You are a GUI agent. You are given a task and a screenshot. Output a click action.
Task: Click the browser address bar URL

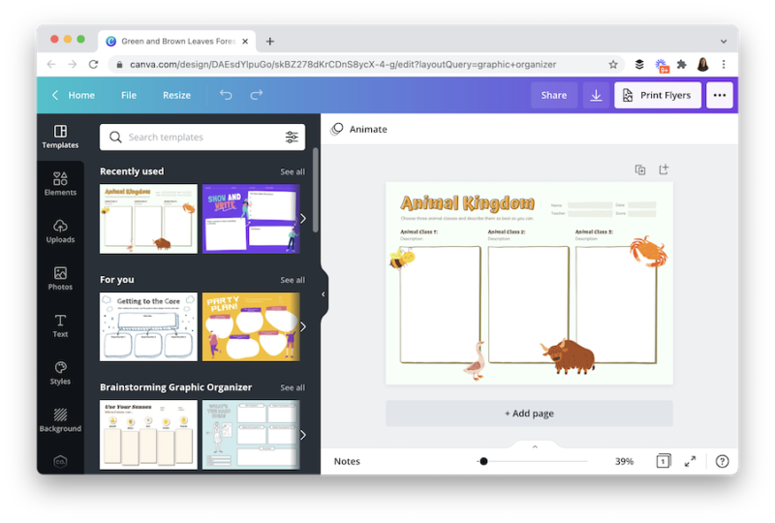[343, 64]
